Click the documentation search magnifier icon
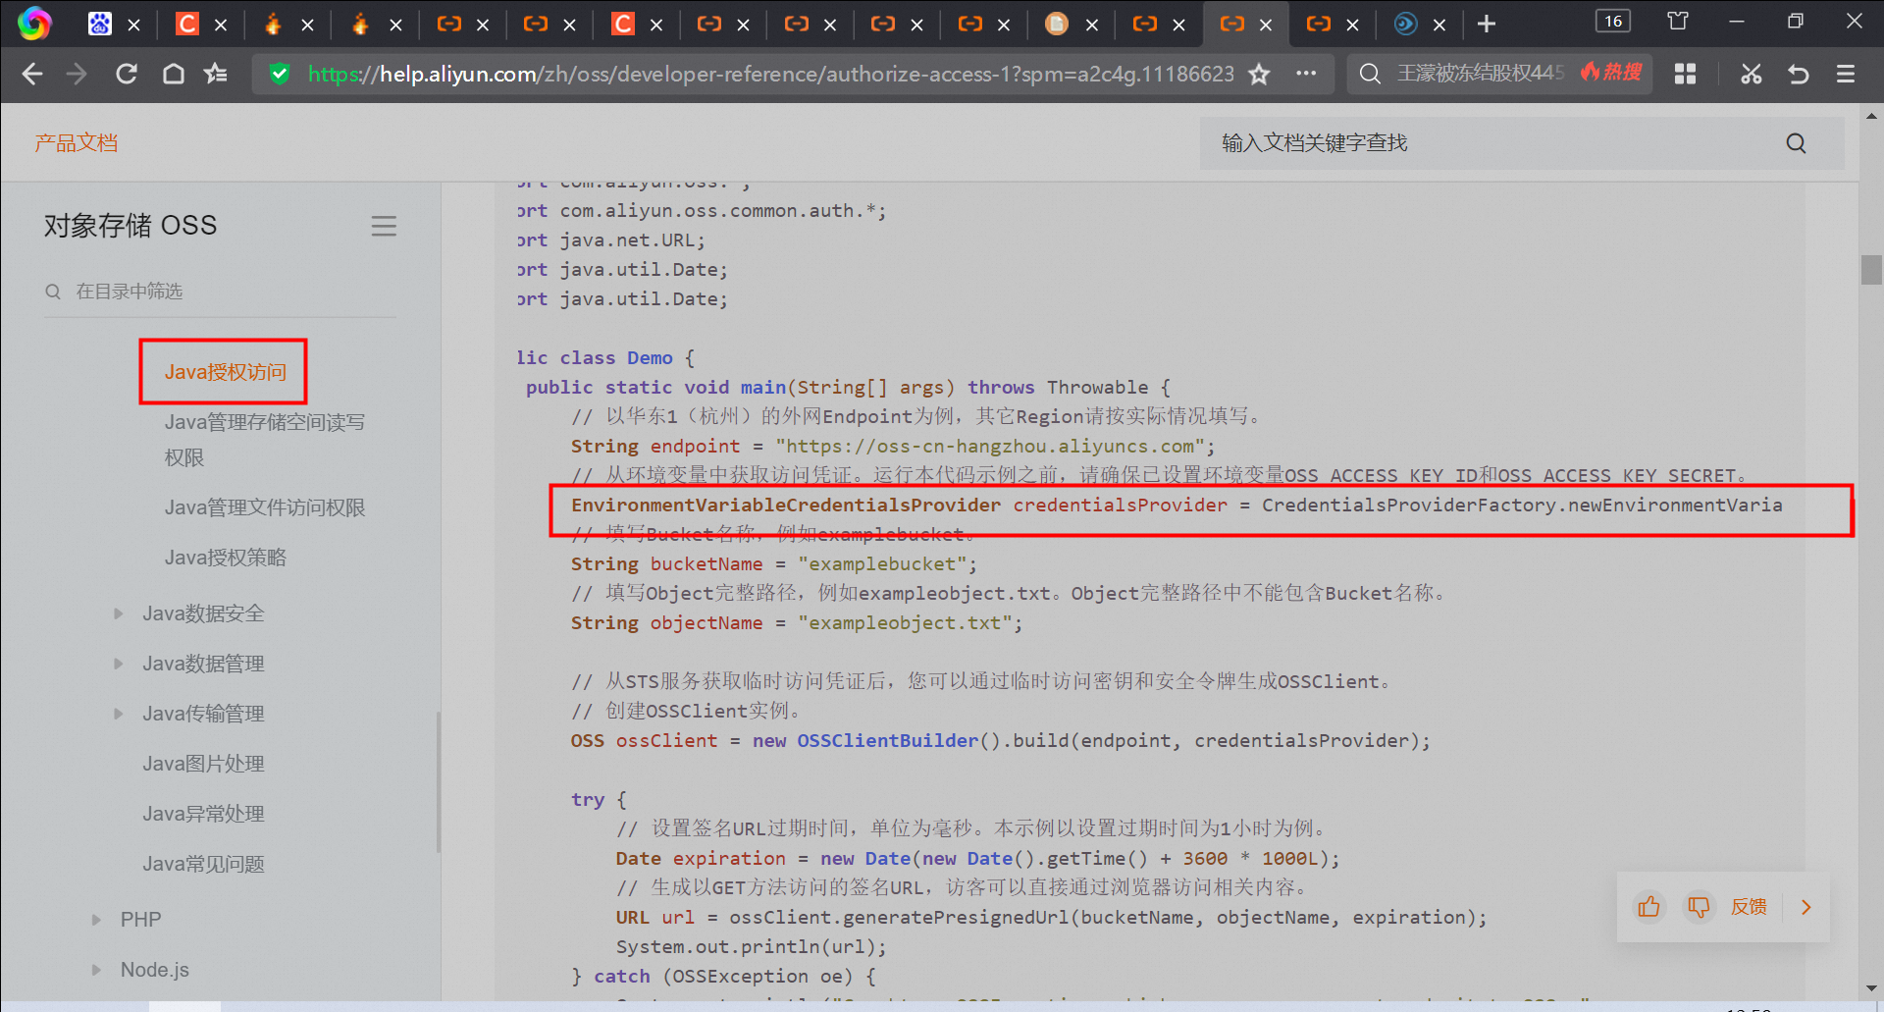The image size is (1884, 1012). coord(1796,143)
